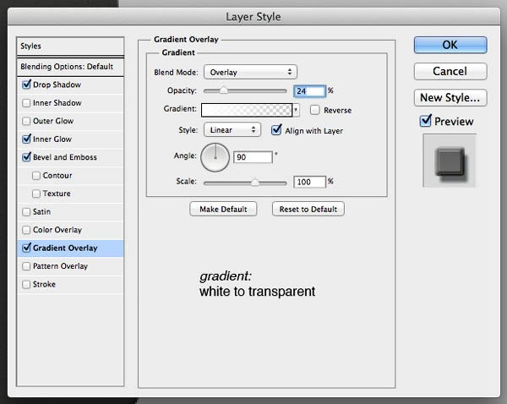
Task: Uncheck the Bevel and Emboss checkbox
Action: click(x=26, y=157)
